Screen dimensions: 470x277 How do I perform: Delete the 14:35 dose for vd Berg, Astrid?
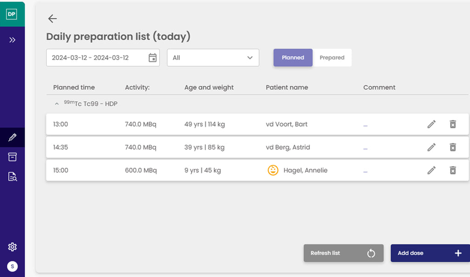pos(453,147)
